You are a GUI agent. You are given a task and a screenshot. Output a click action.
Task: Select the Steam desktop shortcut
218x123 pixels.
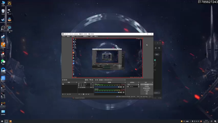click(3, 37)
